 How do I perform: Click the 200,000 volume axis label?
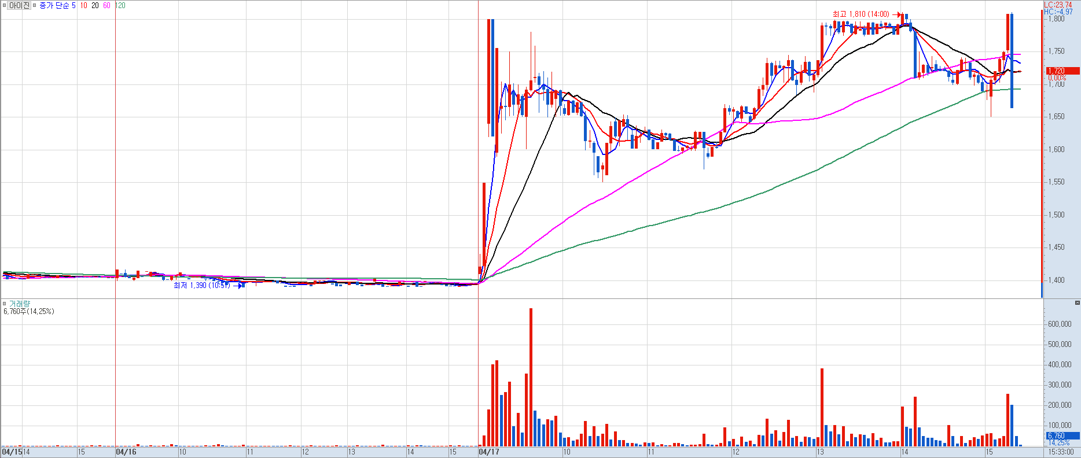click(x=1060, y=405)
